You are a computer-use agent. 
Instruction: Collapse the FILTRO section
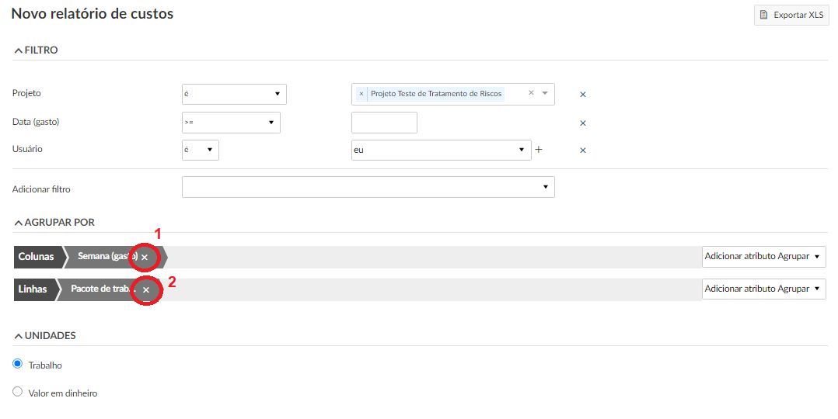pos(36,50)
